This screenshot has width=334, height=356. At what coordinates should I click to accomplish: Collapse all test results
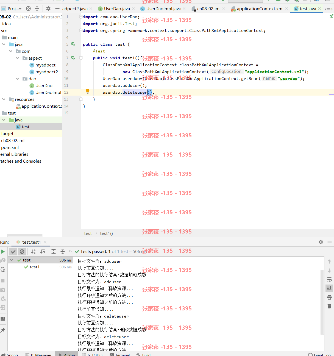(x=63, y=251)
